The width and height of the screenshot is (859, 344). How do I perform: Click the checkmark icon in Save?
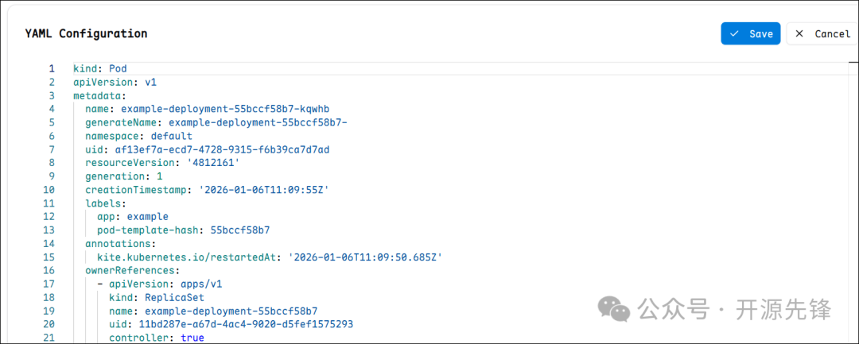735,33
